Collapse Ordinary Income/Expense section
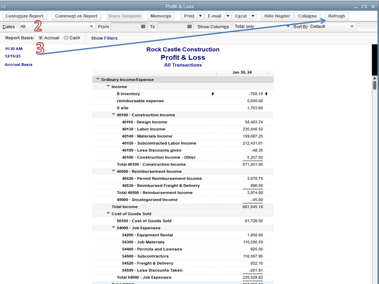Image resolution: width=379 pixels, height=284 pixels. coord(98,80)
